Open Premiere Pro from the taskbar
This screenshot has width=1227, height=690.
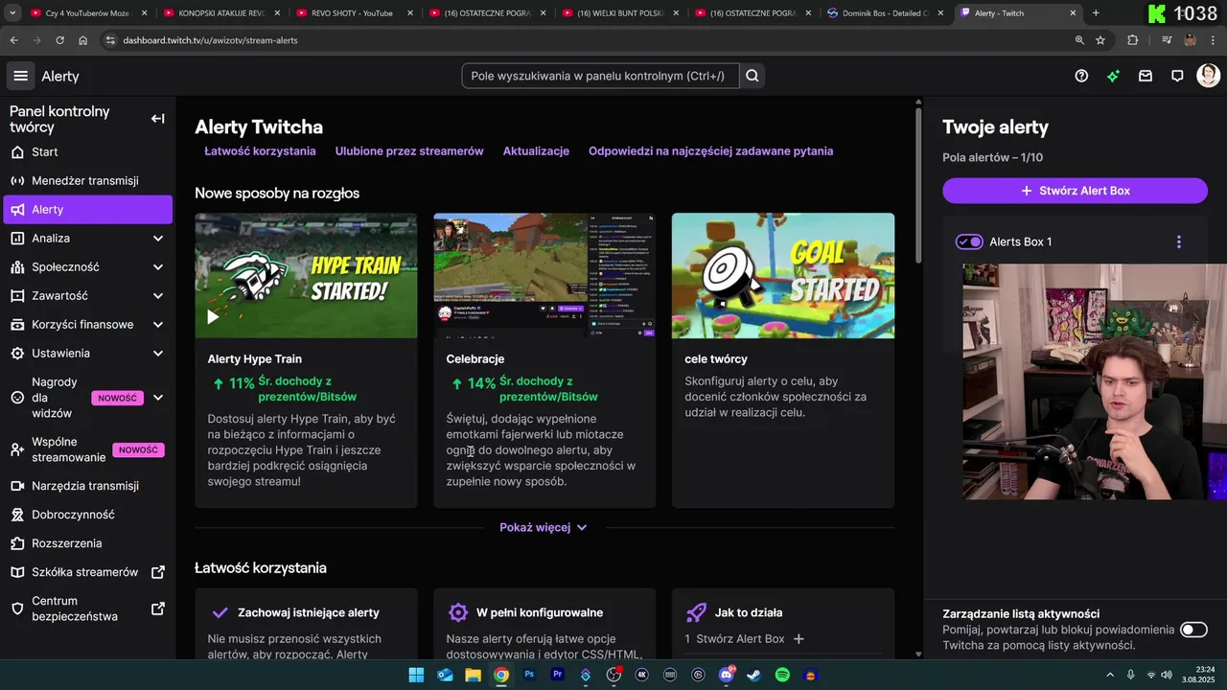click(x=557, y=675)
